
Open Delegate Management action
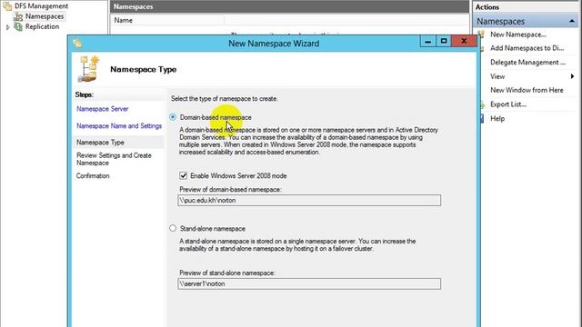[x=527, y=63]
